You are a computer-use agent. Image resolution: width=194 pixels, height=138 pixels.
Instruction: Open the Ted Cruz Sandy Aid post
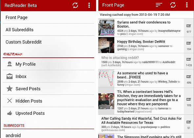pos(141,124)
